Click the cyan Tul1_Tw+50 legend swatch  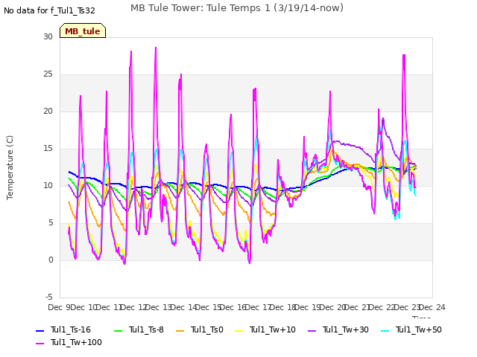coord(385,331)
